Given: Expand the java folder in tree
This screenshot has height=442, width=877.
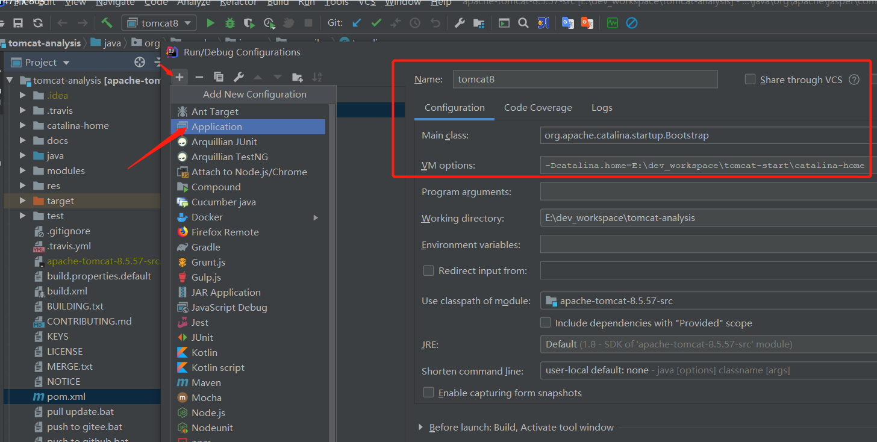Looking at the screenshot, I should tap(23, 155).
